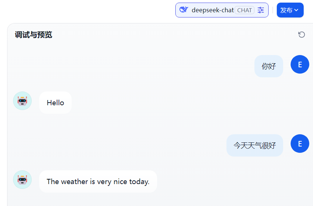Restart the debug conversation with refresh icon
The image size is (313, 206).
pos(301,35)
